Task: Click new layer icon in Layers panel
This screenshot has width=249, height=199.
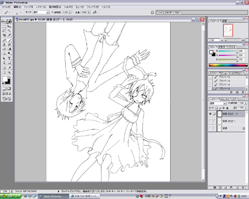Action: pyautogui.click(x=237, y=188)
